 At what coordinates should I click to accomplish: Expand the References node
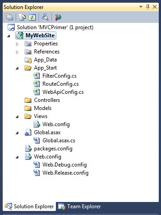pos(17,52)
